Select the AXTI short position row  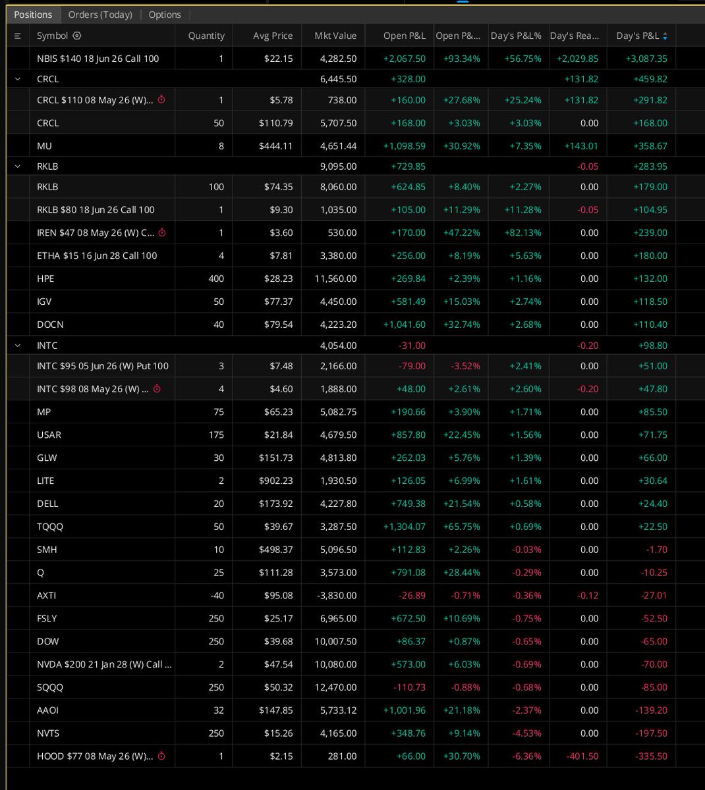click(x=356, y=596)
